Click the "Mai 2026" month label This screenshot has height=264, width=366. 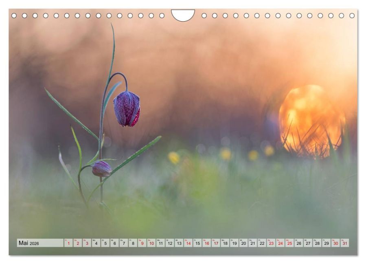point(29,243)
